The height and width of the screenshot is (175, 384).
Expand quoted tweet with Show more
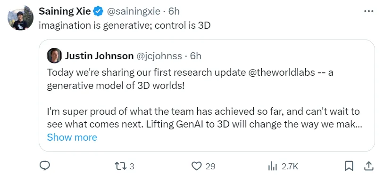(x=72, y=137)
